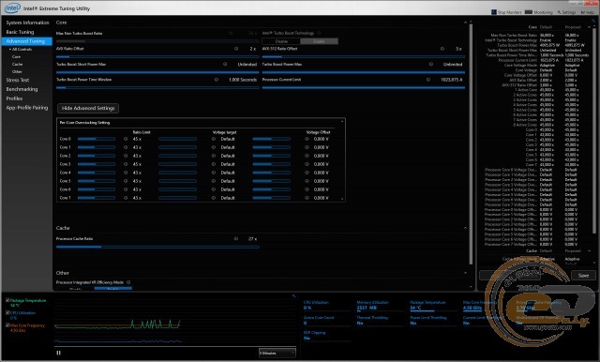Click info icon for Integrated VR Efficiency Mode
The image size is (600, 362).
point(128,282)
